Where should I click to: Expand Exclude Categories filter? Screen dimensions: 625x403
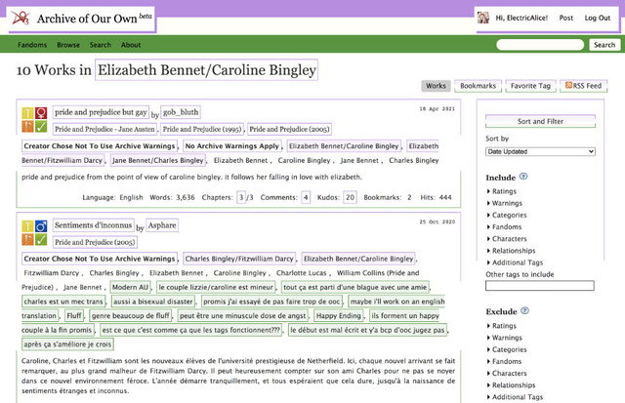coord(507,349)
